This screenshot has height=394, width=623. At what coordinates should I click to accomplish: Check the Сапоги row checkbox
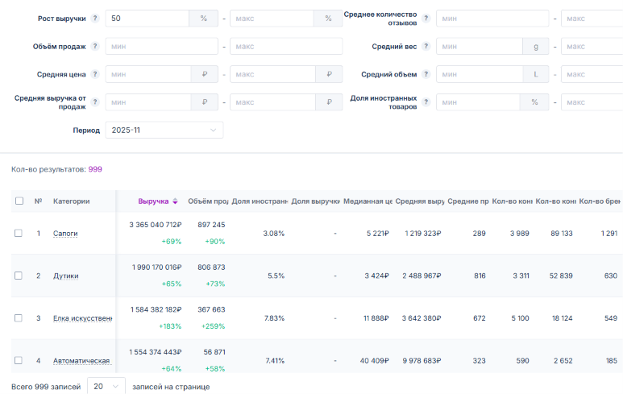pyautogui.click(x=19, y=233)
